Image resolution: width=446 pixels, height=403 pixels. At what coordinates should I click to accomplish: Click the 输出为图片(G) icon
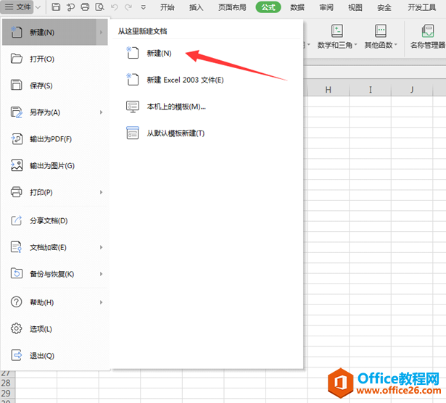pos(17,165)
